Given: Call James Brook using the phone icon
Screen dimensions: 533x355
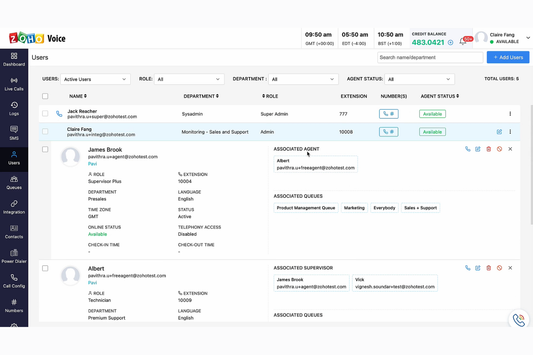Looking at the screenshot, I should [x=467, y=149].
